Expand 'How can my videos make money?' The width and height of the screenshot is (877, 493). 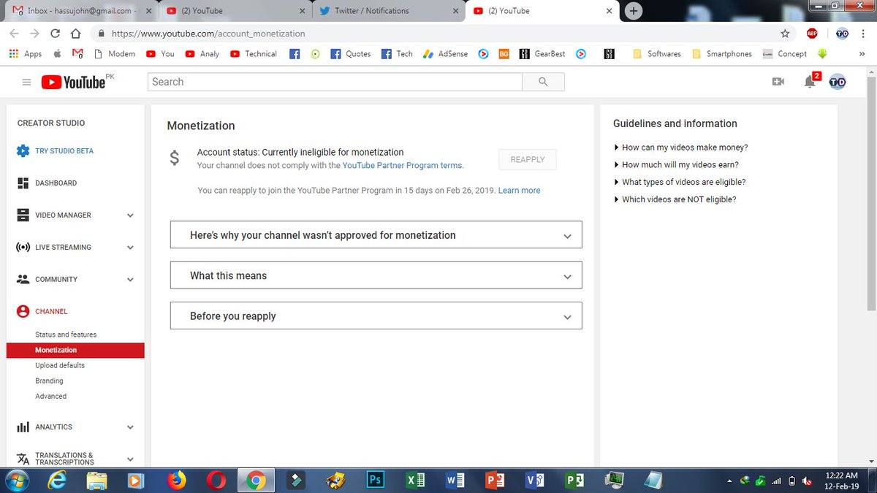(680, 148)
